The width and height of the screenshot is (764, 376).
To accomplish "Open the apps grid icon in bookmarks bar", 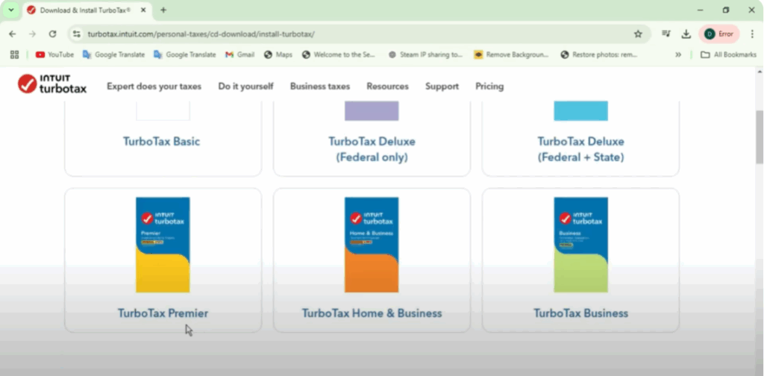I will pyautogui.click(x=15, y=54).
